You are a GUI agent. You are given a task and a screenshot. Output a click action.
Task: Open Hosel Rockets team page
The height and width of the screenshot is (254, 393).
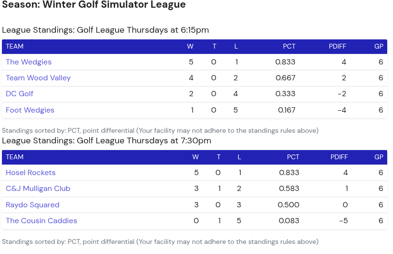[x=30, y=173]
